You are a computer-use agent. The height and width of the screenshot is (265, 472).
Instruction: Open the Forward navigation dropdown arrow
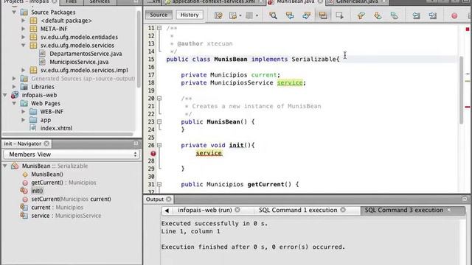(257, 15)
